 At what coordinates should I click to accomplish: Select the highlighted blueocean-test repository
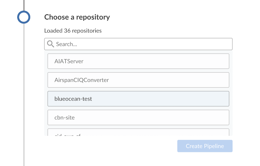click(138, 99)
